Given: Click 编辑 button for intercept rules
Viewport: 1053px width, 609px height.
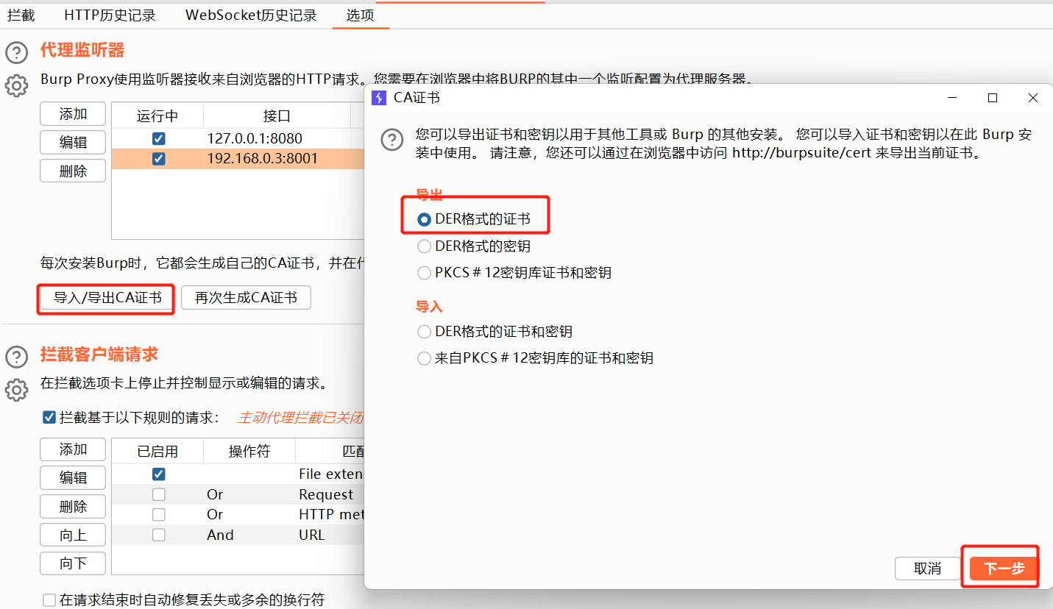Looking at the screenshot, I should pos(73,477).
